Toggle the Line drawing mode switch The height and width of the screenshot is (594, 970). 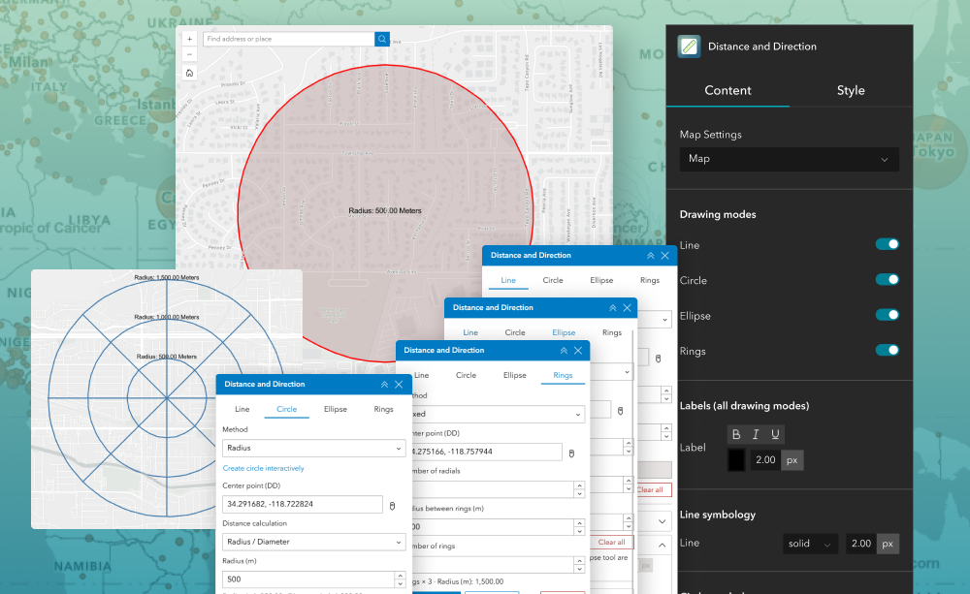point(888,244)
